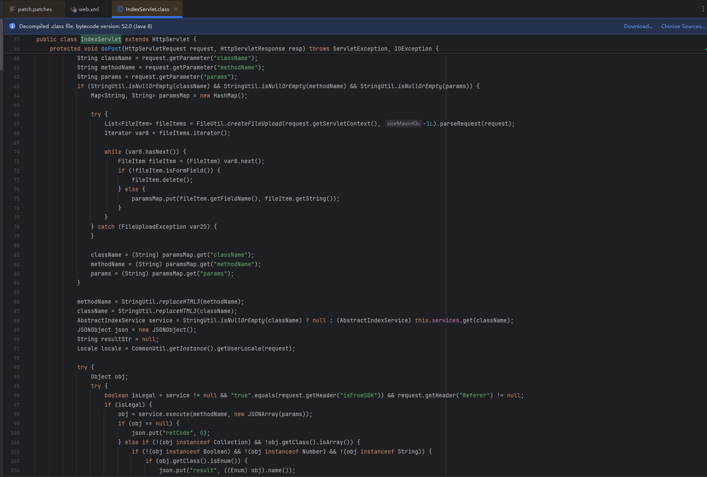Screen dimensions: 707x477
Task: Click the highlighted IndexServlet class name
Action: [x=101, y=39]
